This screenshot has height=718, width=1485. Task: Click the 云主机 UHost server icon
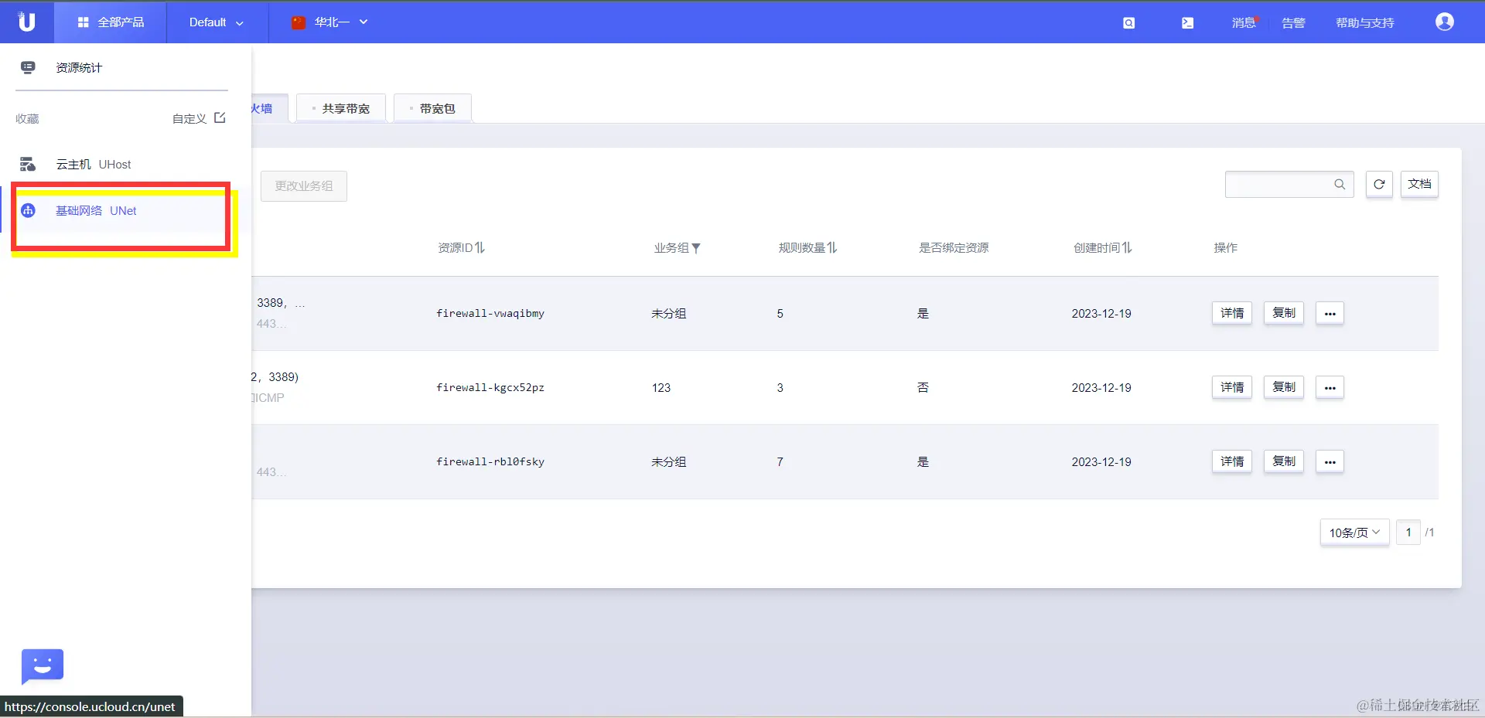[x=28, y=164]
